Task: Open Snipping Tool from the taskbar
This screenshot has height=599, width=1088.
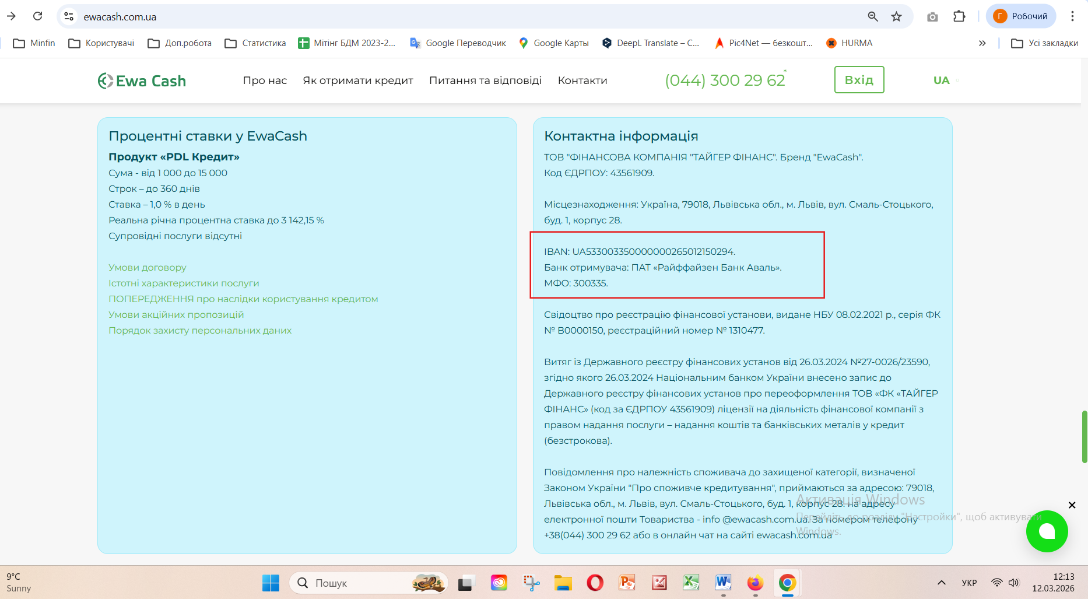Action: click(531, 583)
